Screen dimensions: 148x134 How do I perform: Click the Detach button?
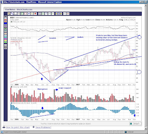(135, 124)
